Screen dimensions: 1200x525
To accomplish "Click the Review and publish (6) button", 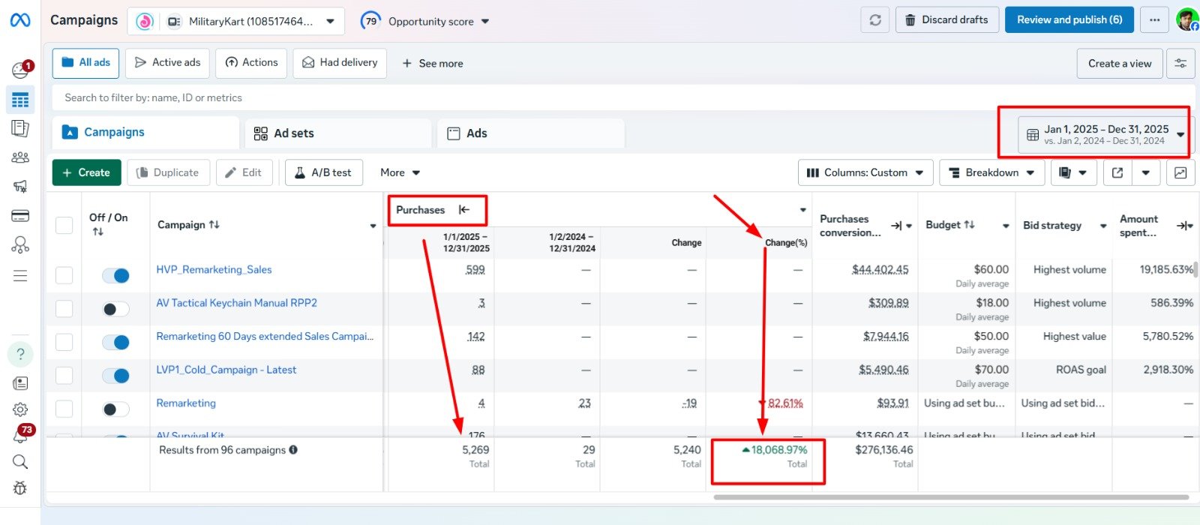I will click(1069, 20).
